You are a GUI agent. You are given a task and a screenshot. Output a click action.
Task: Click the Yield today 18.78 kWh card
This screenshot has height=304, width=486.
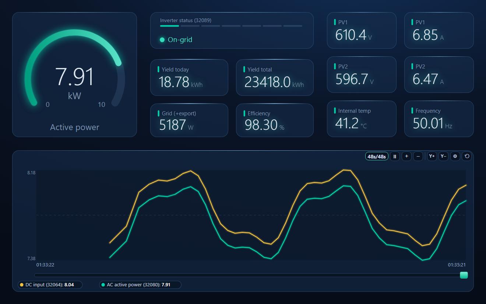189,77
